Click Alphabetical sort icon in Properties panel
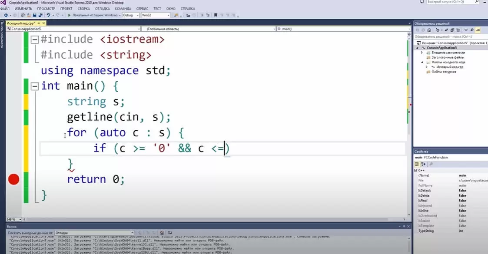 (x=423, y=164)
